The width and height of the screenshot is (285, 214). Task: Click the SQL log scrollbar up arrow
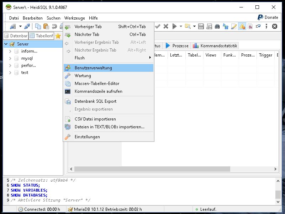pyautogui.click(x=278, y=181)
